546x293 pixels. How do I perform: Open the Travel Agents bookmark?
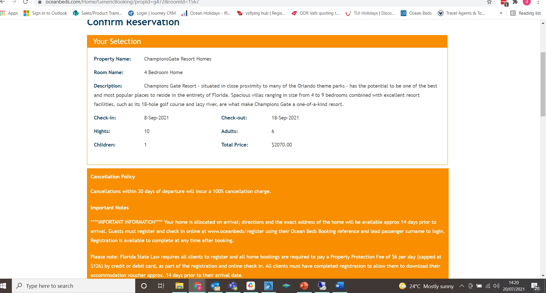pyautogui.click(x=461, y=13)
